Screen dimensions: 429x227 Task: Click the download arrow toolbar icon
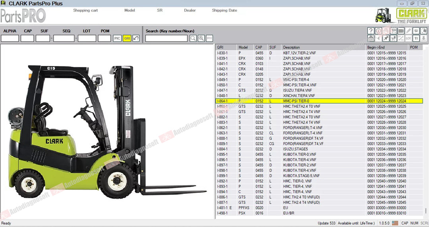click(x=423, y=38)
